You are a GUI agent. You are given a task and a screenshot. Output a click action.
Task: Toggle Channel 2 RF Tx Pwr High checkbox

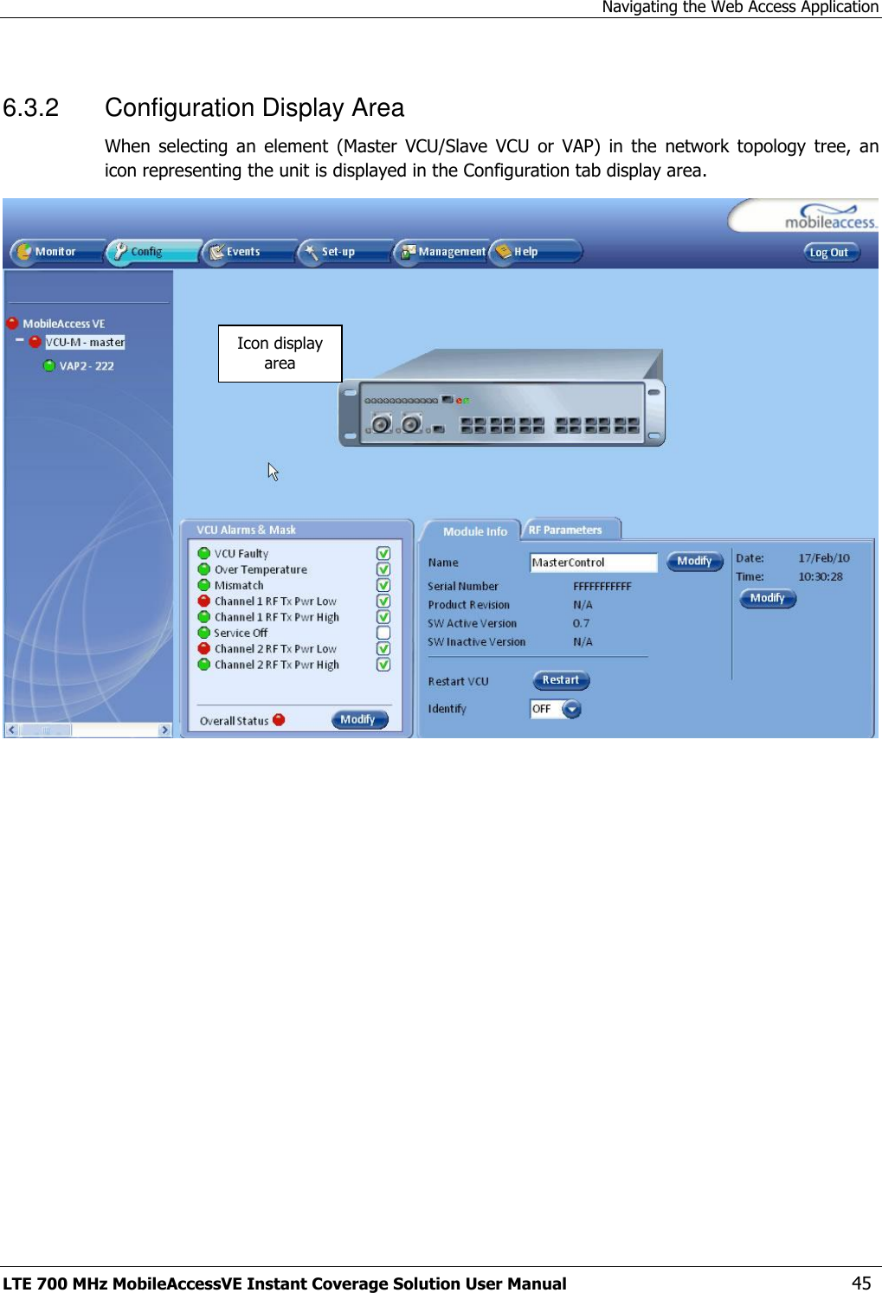tap(383, 665)
